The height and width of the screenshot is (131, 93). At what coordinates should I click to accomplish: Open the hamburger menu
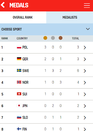tap(87, 5)
